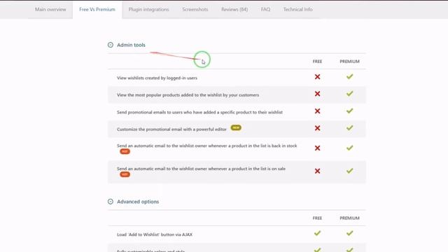Click 'Send promotional emails to users' feature text
The height and width of the screenshot is (252, 448).
(199, 112)
